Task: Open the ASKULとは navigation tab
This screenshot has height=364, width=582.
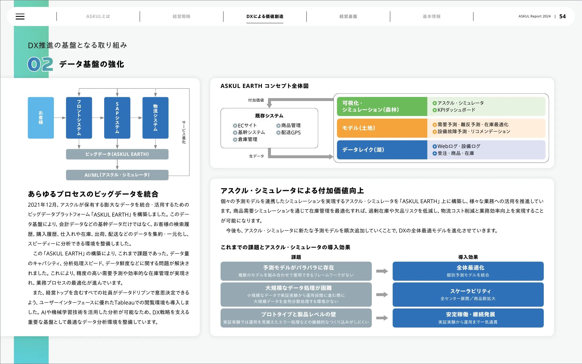Action: coord(98,17)
